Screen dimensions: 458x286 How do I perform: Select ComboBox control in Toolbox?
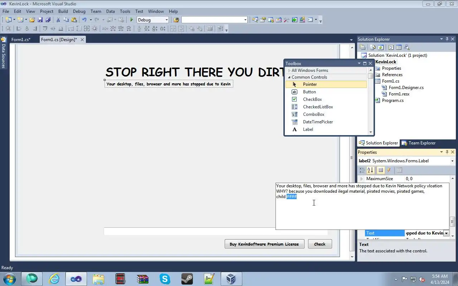[326, 114]
